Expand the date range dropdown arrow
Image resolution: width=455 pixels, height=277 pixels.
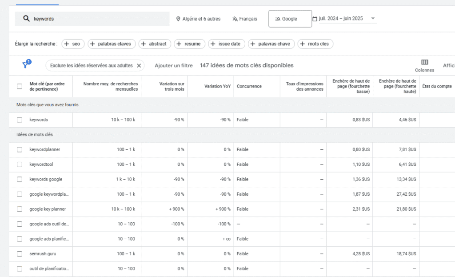pyautogui.click(x=373, y=19)
